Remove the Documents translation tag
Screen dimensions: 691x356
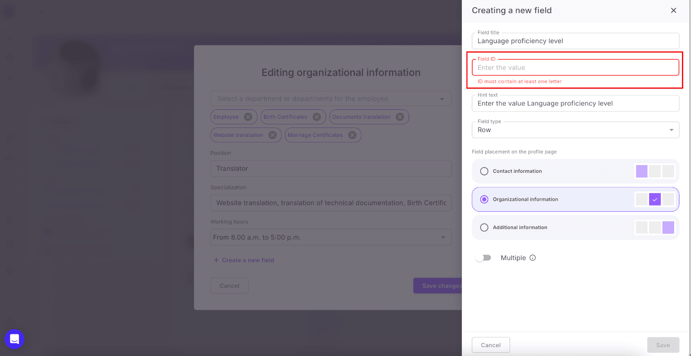(x=400, y=117)
